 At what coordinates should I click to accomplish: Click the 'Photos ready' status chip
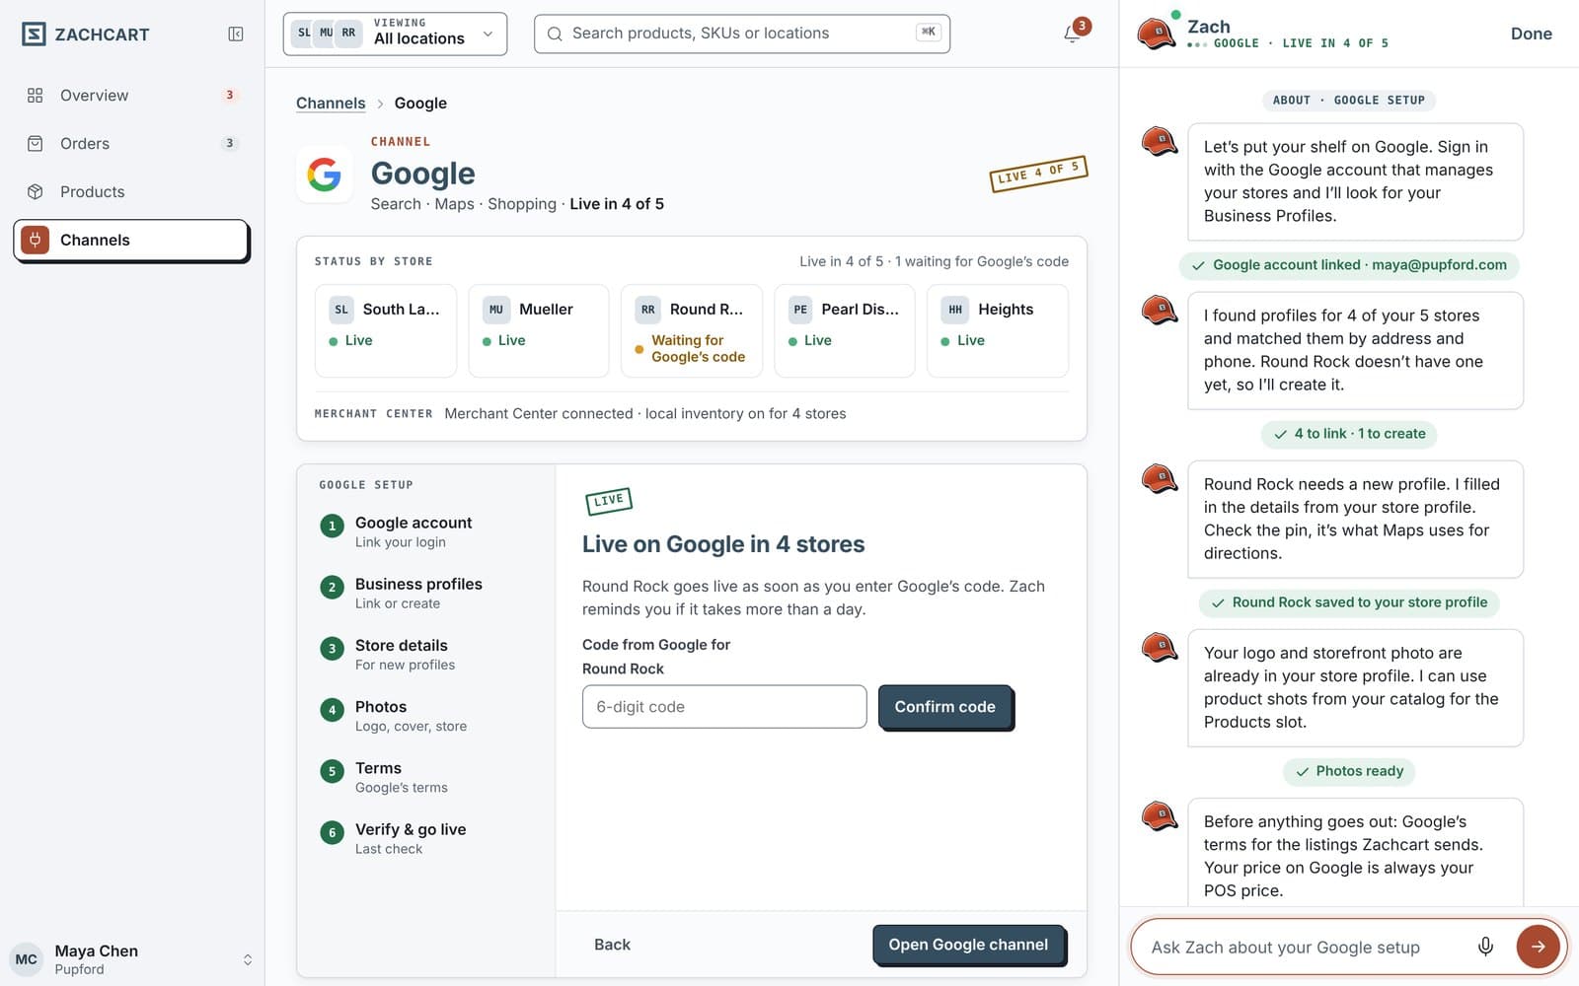[x=1349, y=771]
